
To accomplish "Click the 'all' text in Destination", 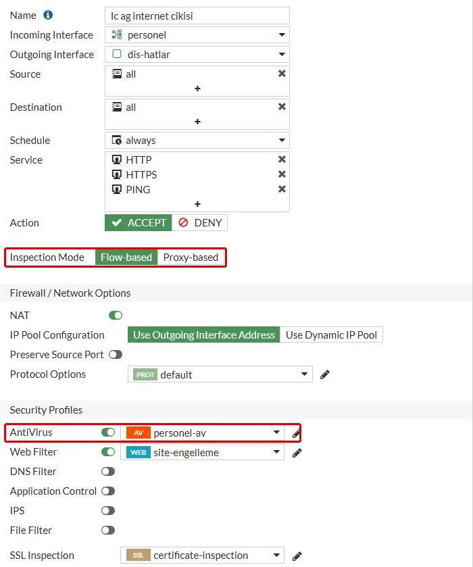I will (x=130, y=107).
